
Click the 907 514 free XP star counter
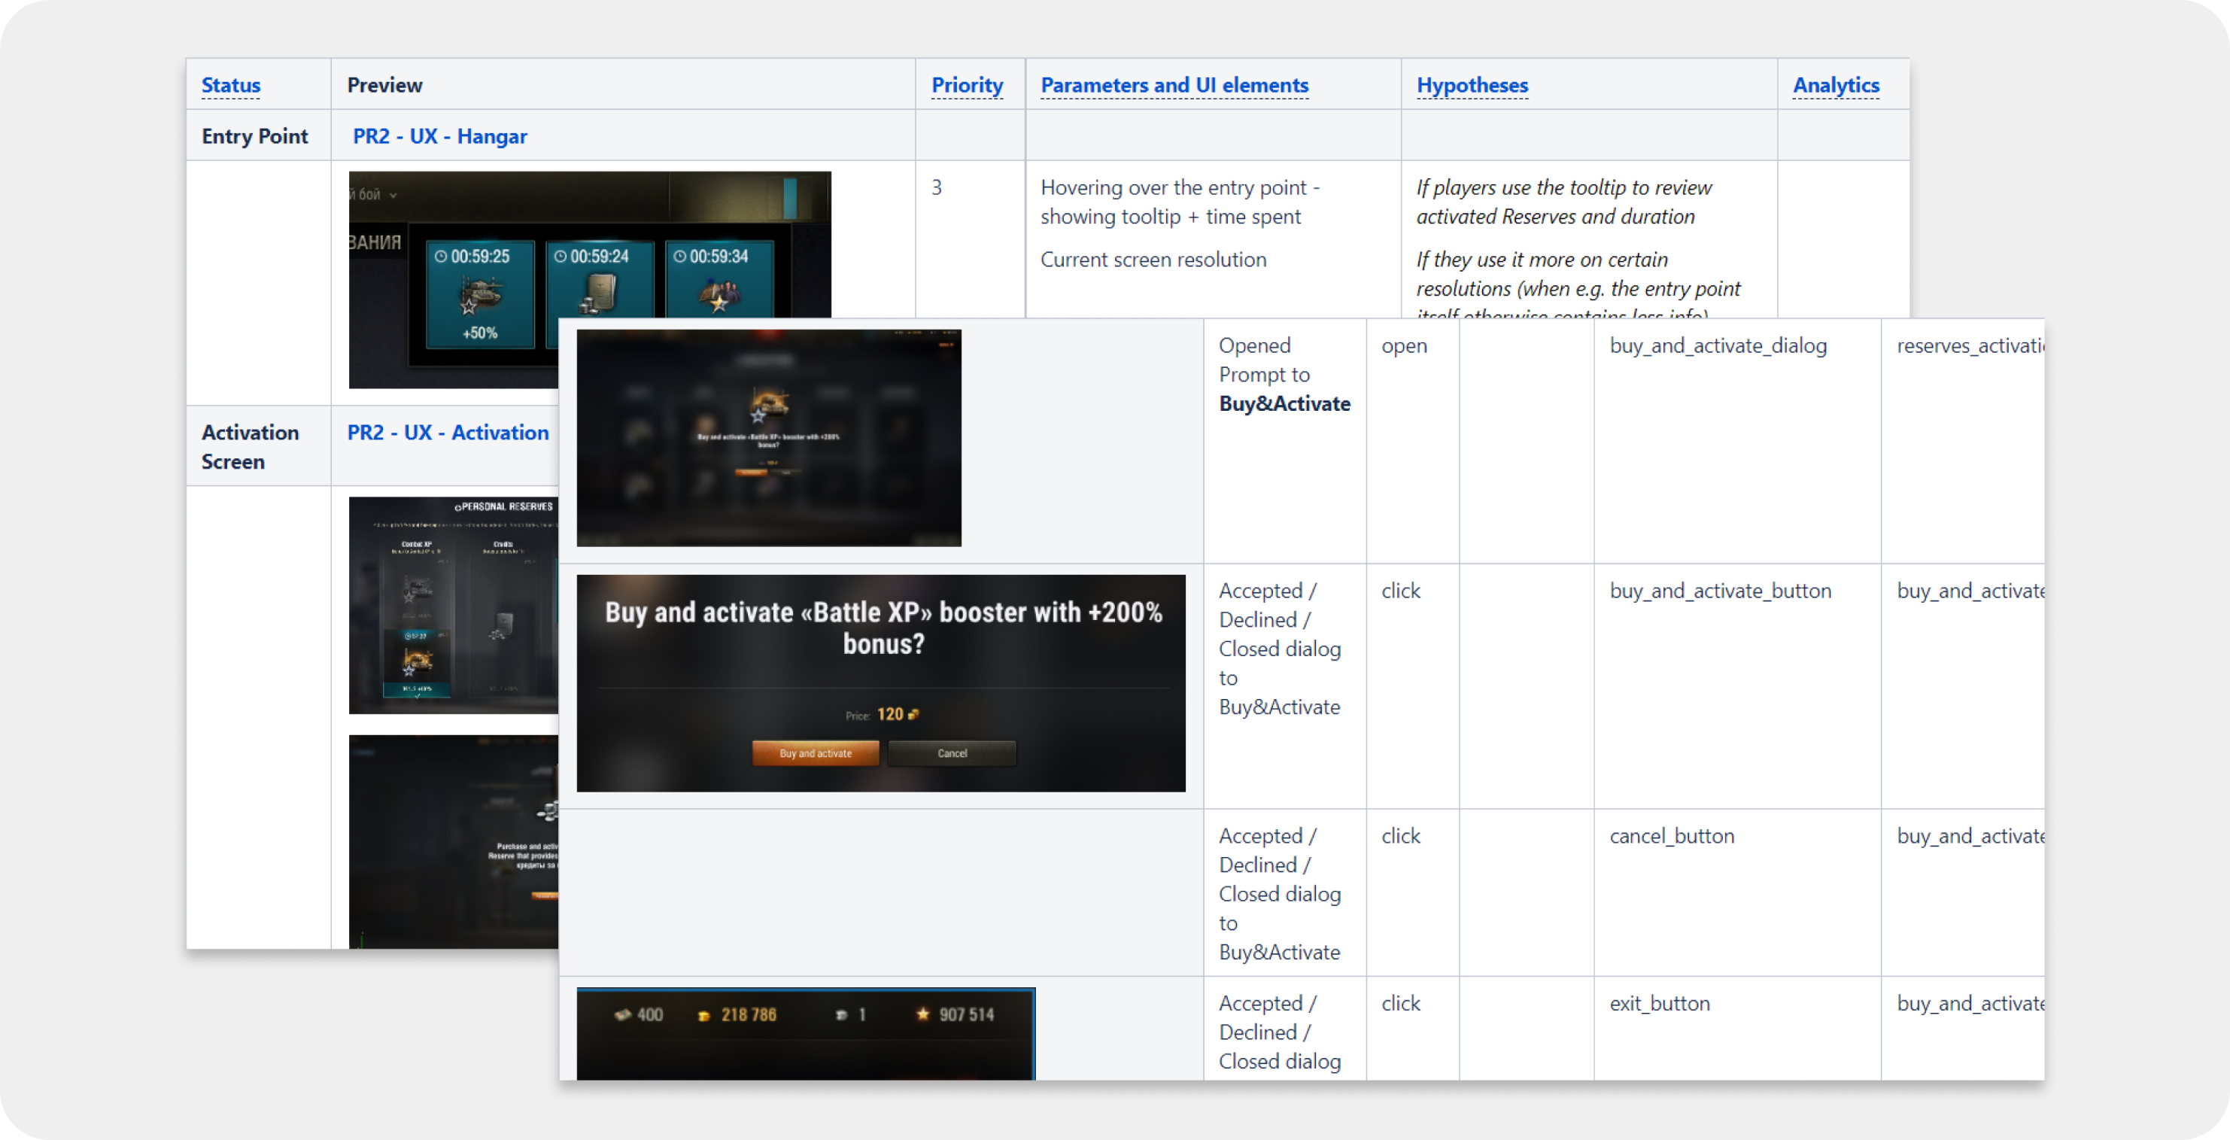click(955, 1014)
